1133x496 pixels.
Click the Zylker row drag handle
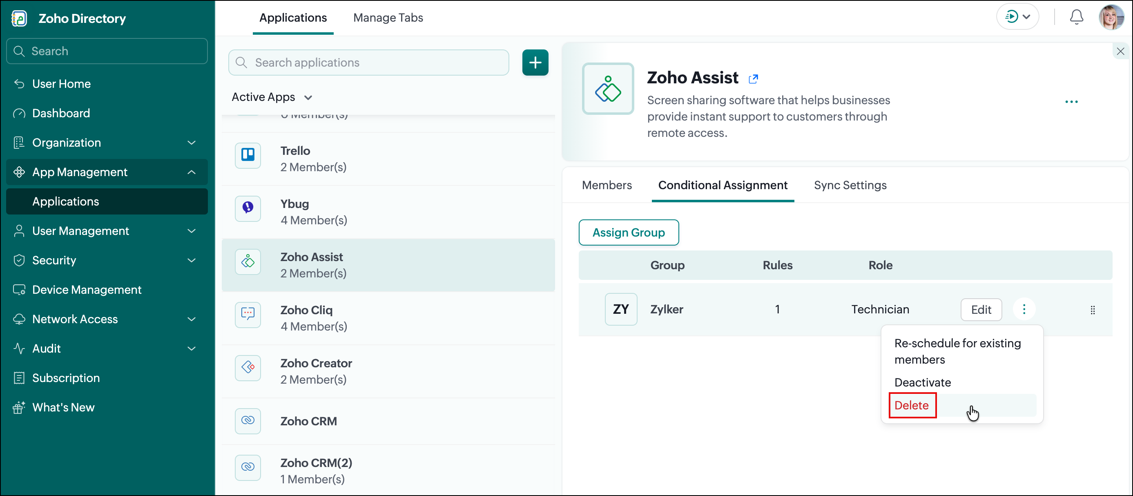point(1093,310)
